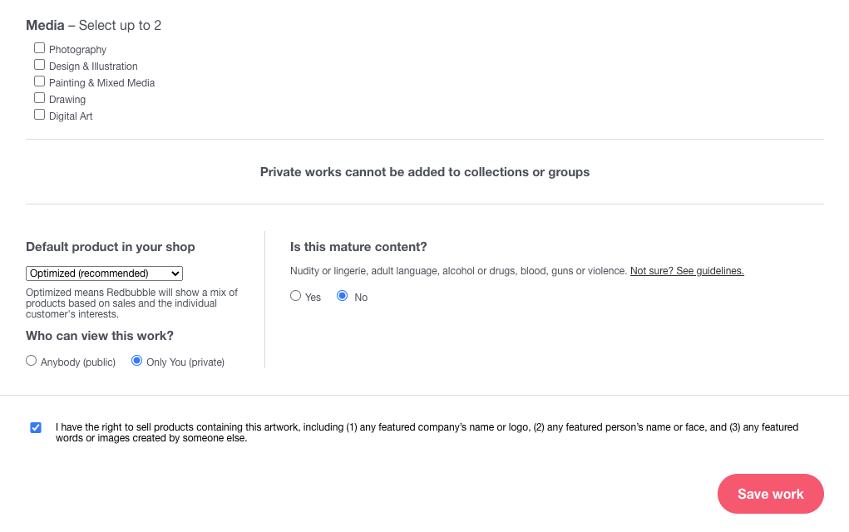Mark mature content as No

click(343, 295)
